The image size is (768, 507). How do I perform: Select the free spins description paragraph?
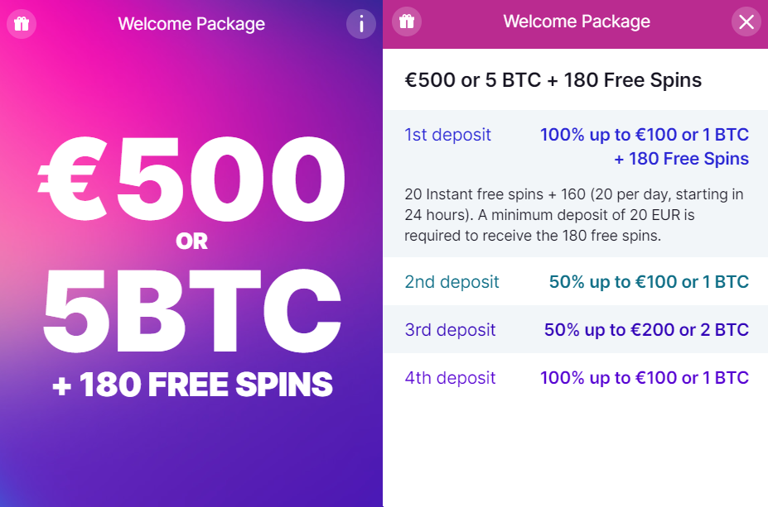[x=575, y=214]
